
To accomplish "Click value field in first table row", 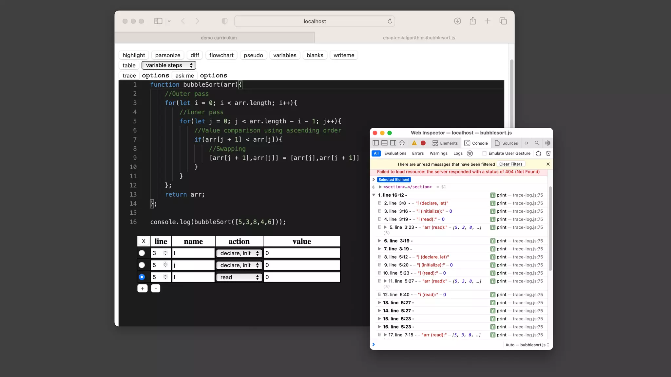I will (x=301, y=253).
